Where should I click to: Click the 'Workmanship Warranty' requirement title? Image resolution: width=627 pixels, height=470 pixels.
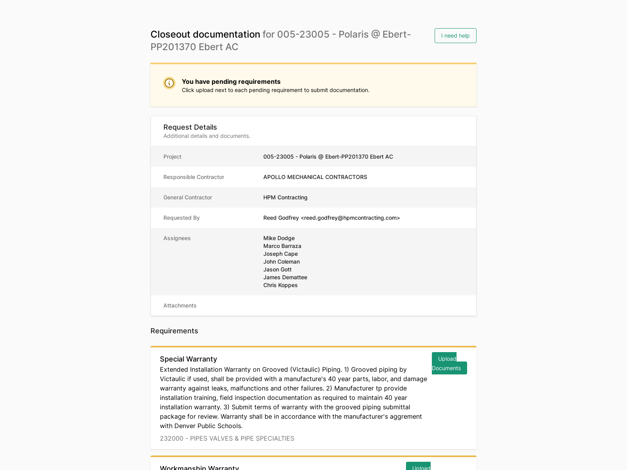[x=199, y=467]
